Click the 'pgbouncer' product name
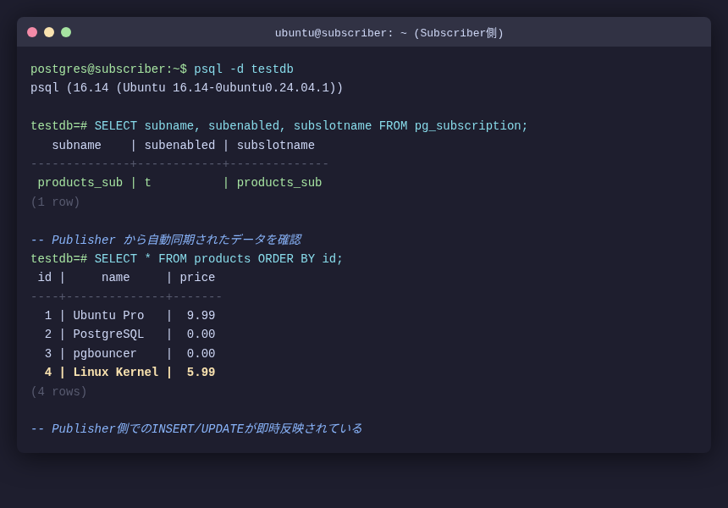728x508 pixels. coord(105,354)
